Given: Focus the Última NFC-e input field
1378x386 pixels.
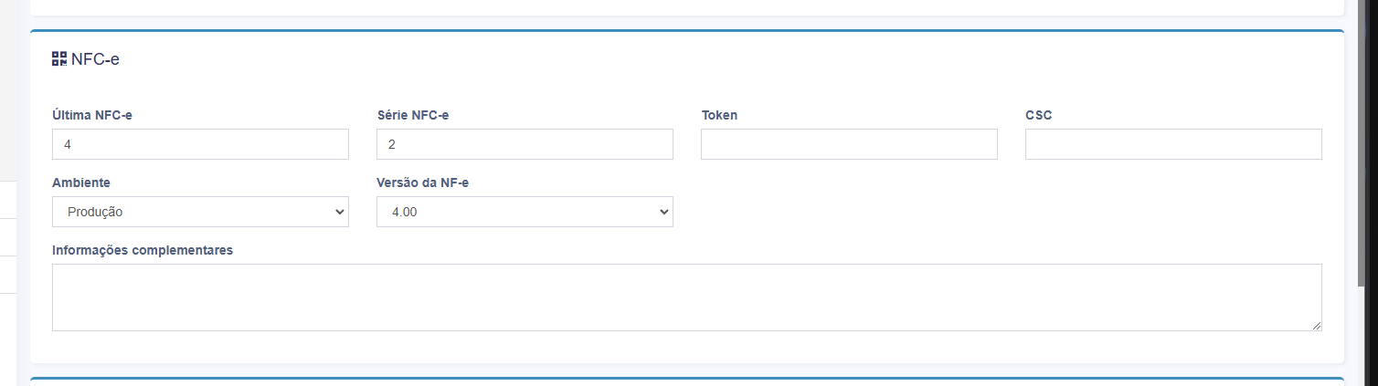Looking at the screenshot, I should tap(200, 144).
